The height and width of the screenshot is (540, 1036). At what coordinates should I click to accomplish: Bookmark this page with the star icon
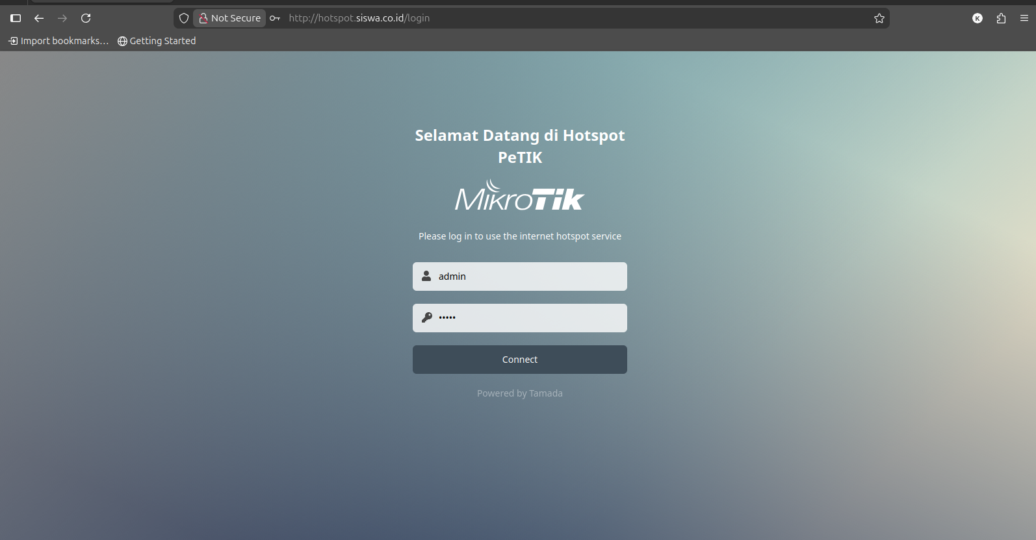click(879, 18)
